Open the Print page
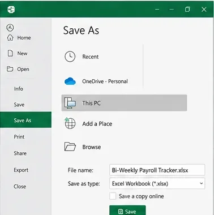The height and width of the screenshot is (215, 214). (x=19, y=137)
